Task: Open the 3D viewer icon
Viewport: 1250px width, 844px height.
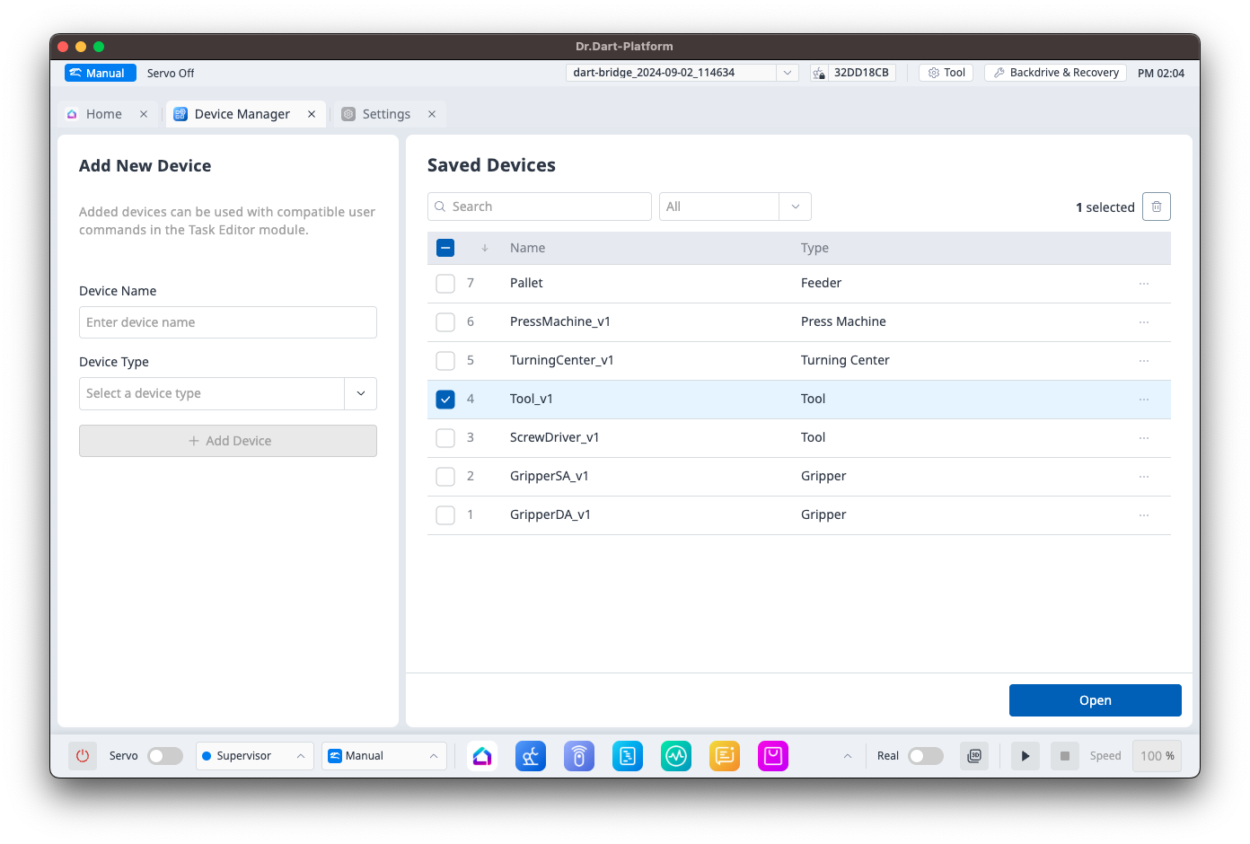Action: (974, 756)
